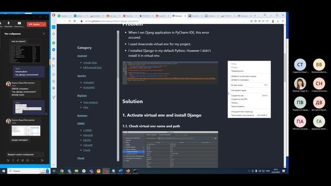Screen dimensions: 331x186
Task: Select Добавить в закладки in context menu
Action: 249,80
